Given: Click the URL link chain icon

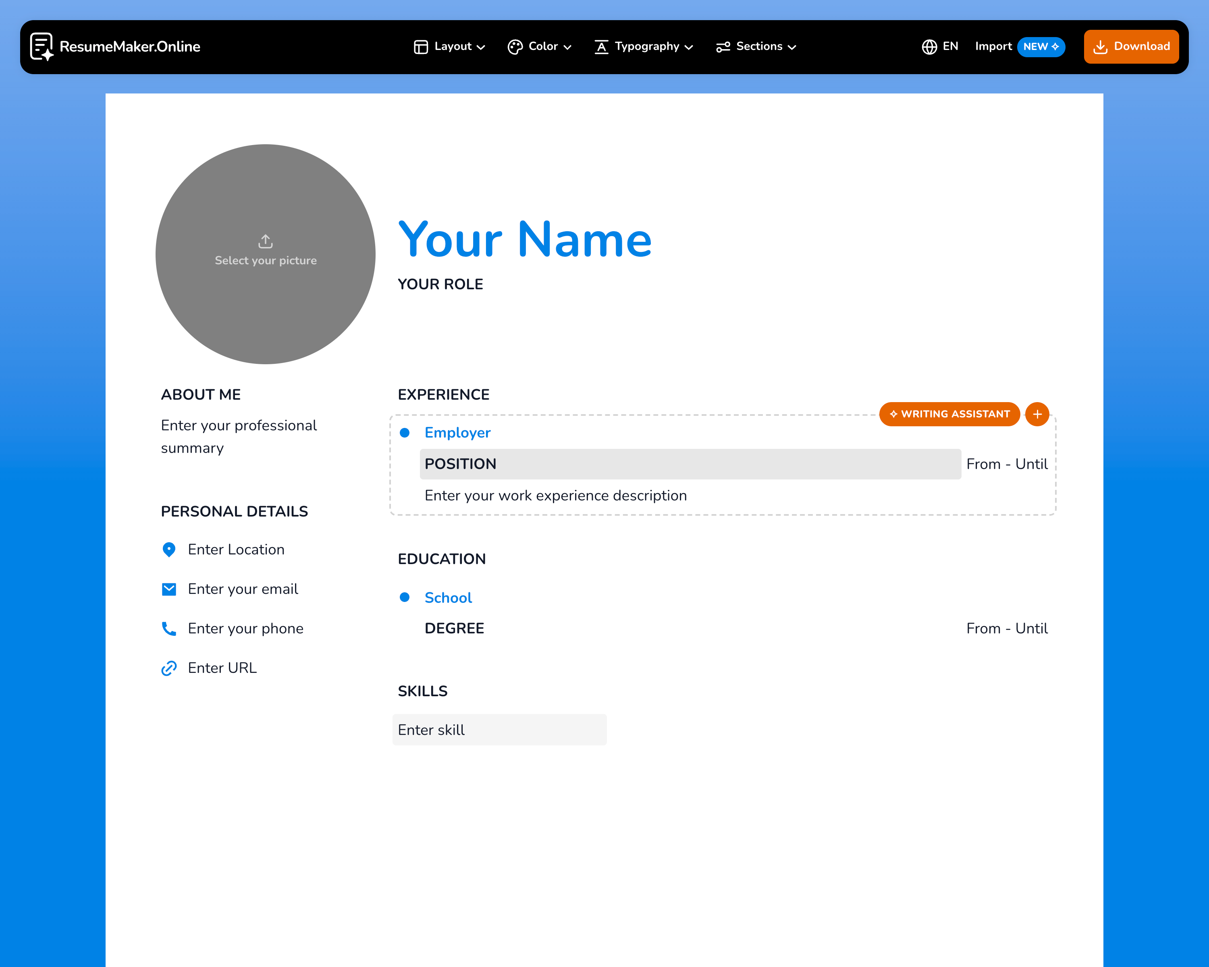Looking at the screenshot, I should pyautogui.click(x=169, y=668).
